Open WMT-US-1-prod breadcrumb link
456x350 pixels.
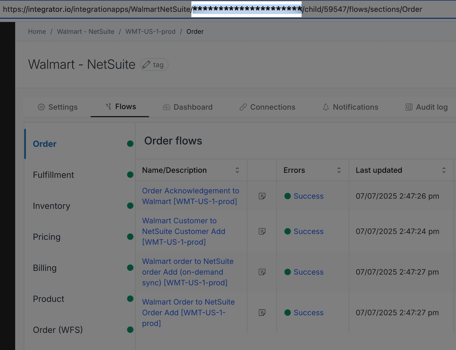(150, 32)
